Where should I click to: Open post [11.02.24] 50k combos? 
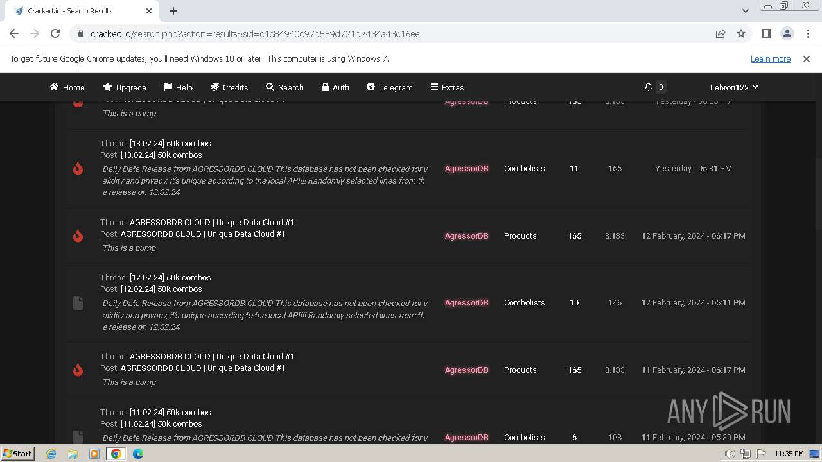pyautogui.click(x=161, y=424)
